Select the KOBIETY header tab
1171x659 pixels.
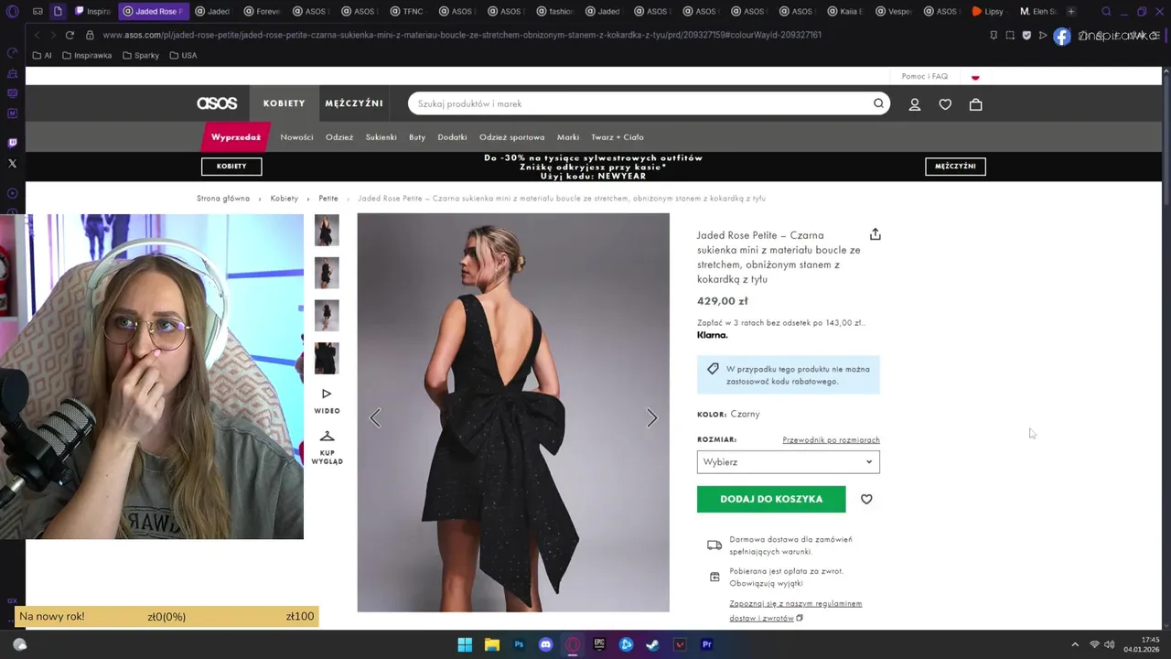(285, 103)
